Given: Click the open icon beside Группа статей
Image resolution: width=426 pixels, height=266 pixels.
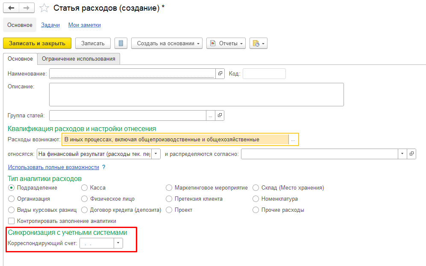Looking at the screenshot, I should click(220, 115).
